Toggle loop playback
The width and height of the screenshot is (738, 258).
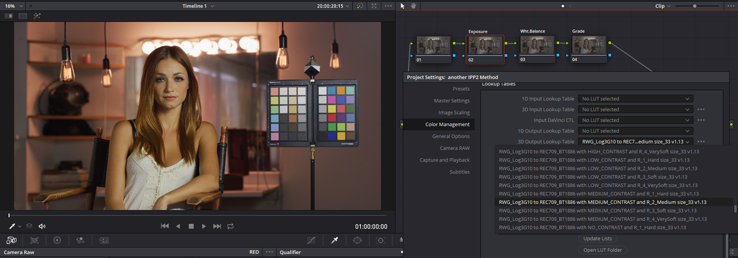(x=231, y=226)
